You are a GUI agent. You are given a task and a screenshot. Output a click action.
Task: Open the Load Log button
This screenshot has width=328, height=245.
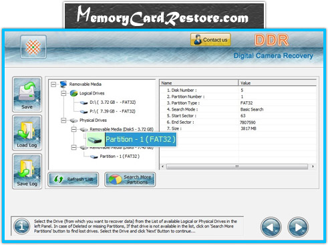click(27, 133)
